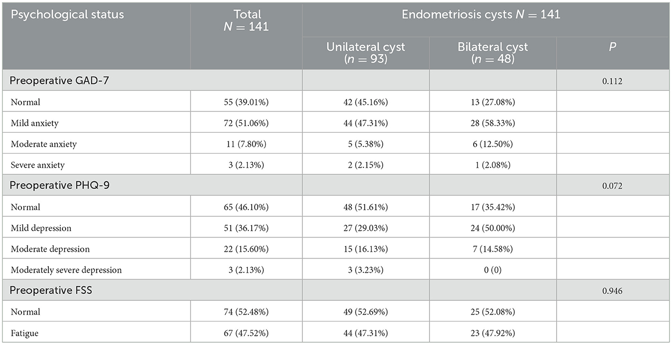
Task: Click the Unilateral cyst (n = 93) header
Action: click(x=366, y=53)
